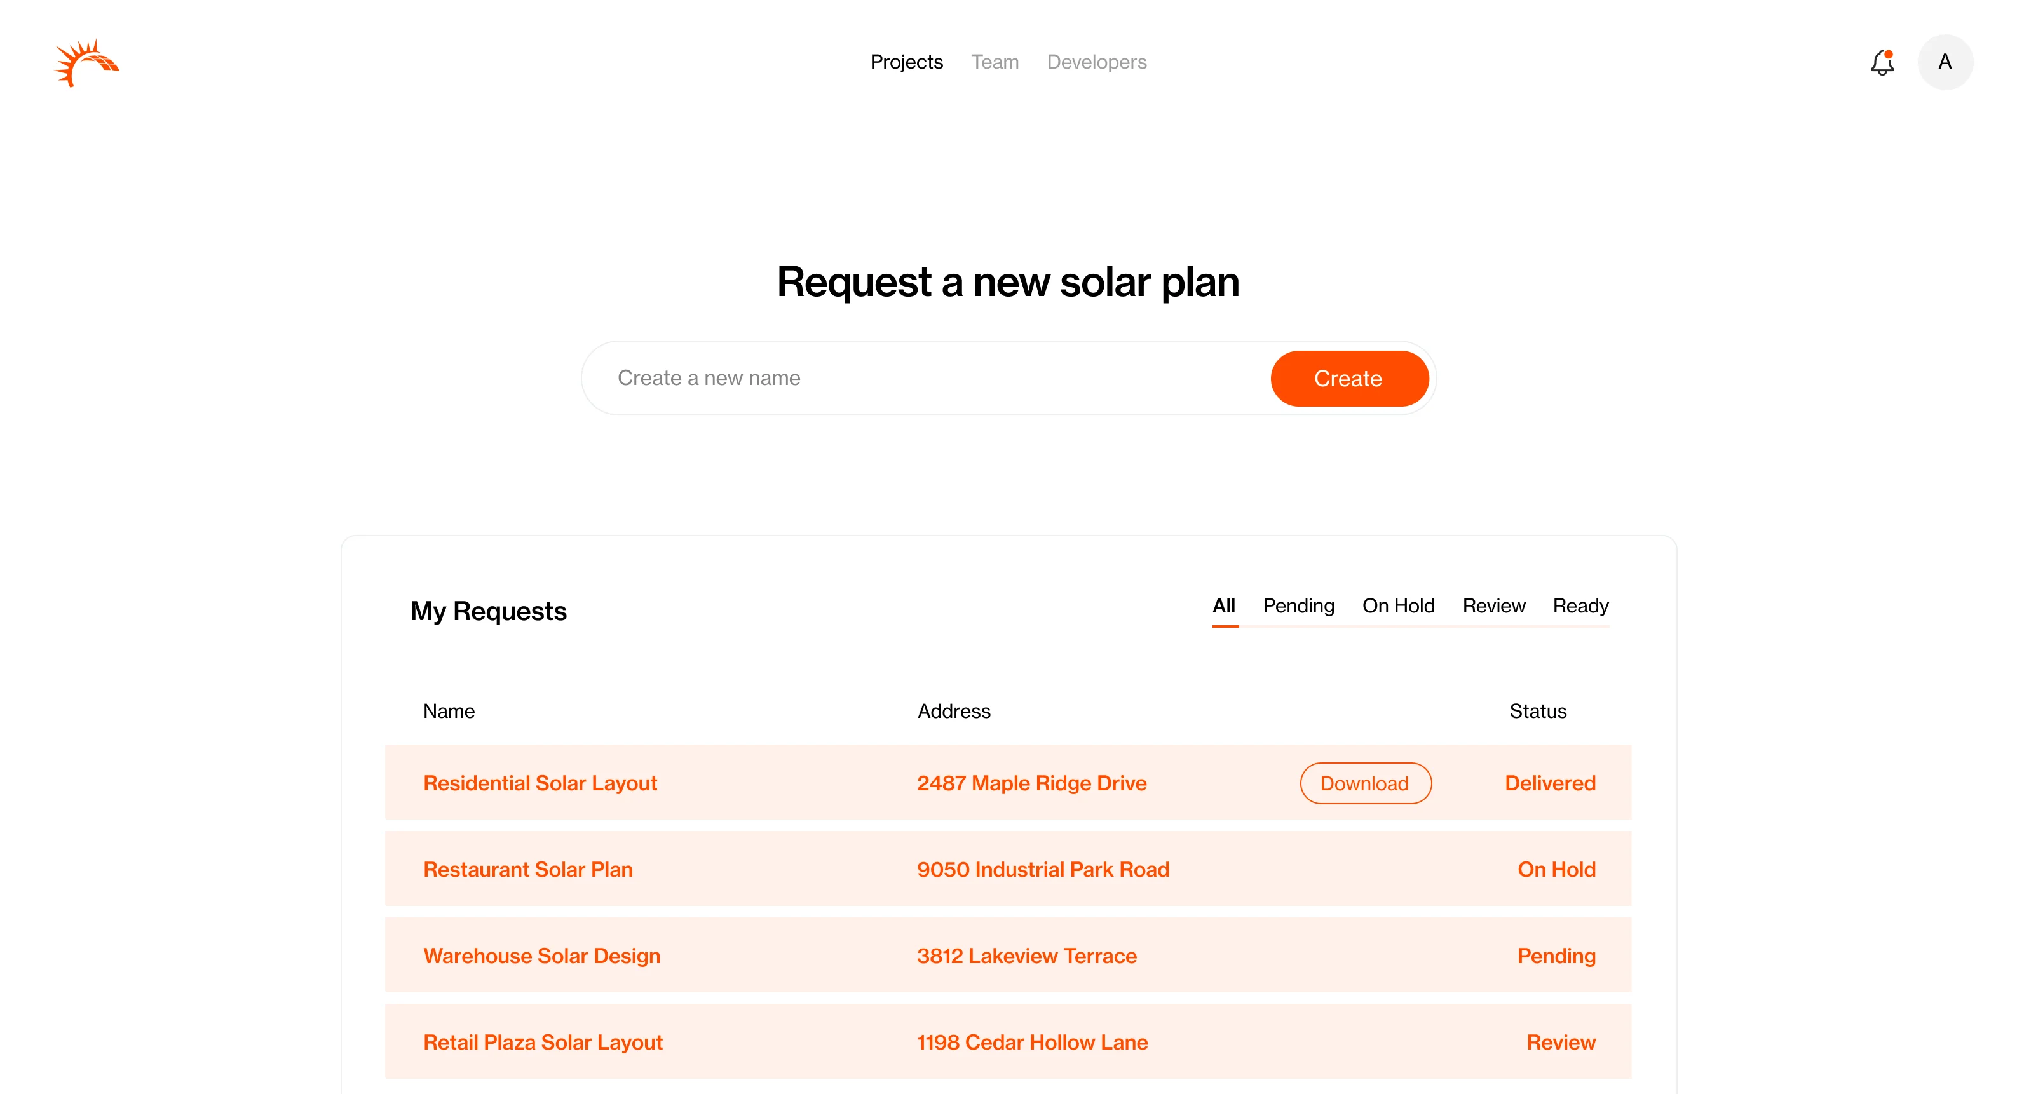Go to the Projects nav item
Screen dimensions: 2017x1094
pos(907,62)
